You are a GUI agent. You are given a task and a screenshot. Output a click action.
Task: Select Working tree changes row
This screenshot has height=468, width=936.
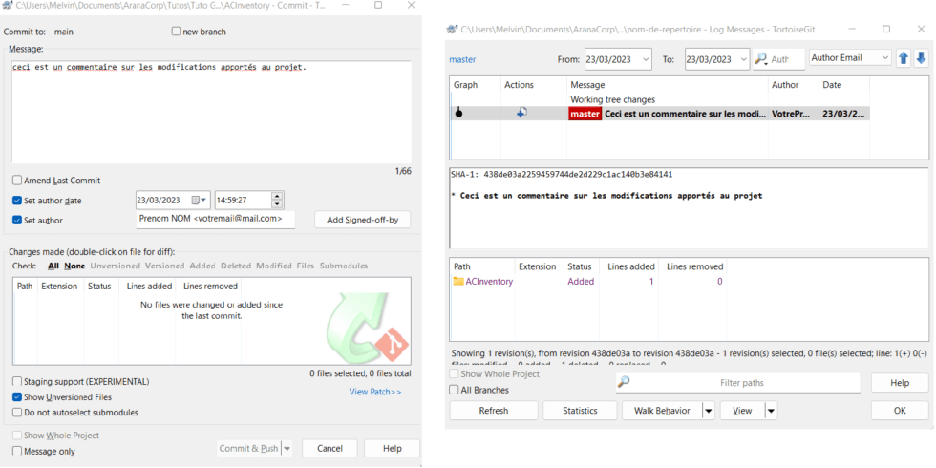pyautogui.click(x=659, y=99)
